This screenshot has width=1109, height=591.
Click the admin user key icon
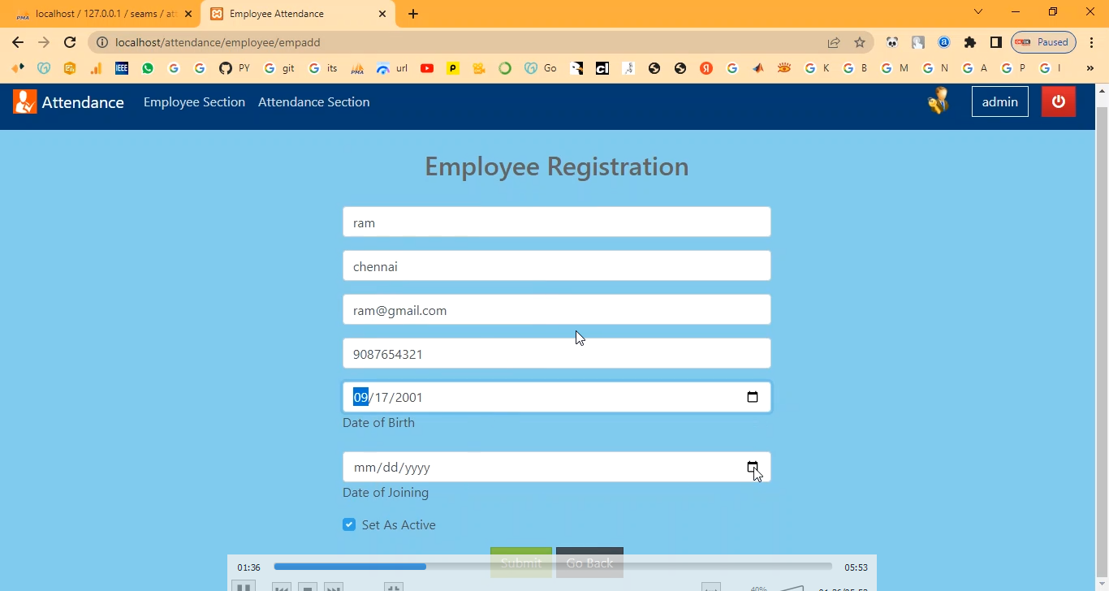[939, 101]
